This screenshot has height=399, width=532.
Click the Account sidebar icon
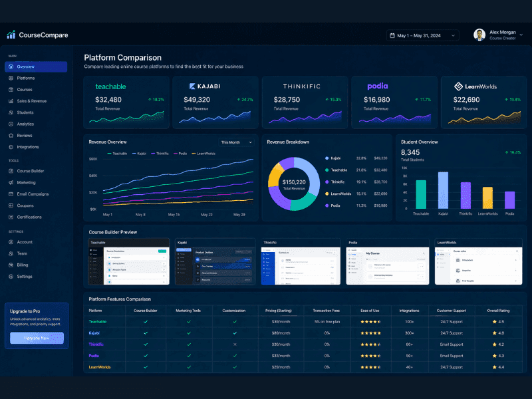click(x=11, y=242)
